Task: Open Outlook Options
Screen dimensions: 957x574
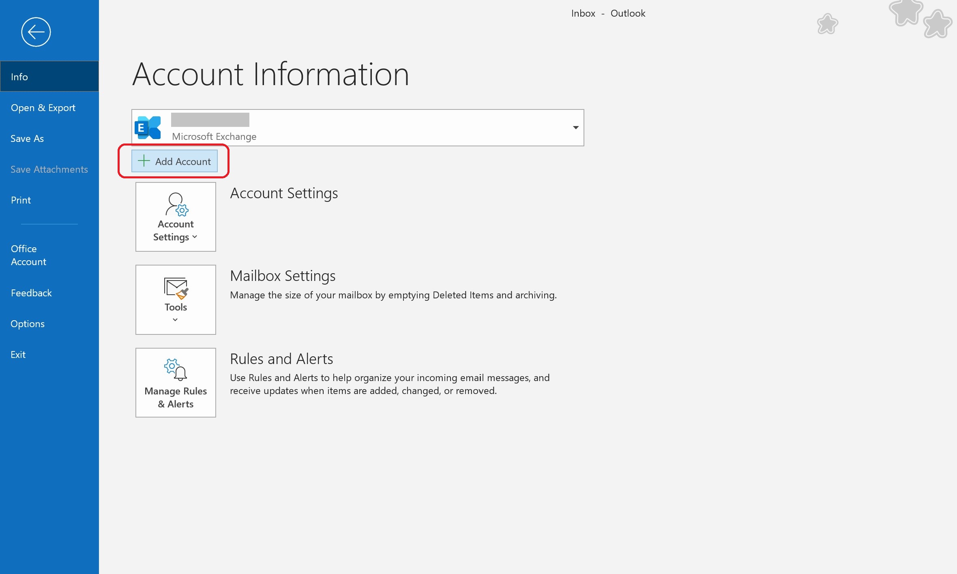Action: tap(49, 323)
